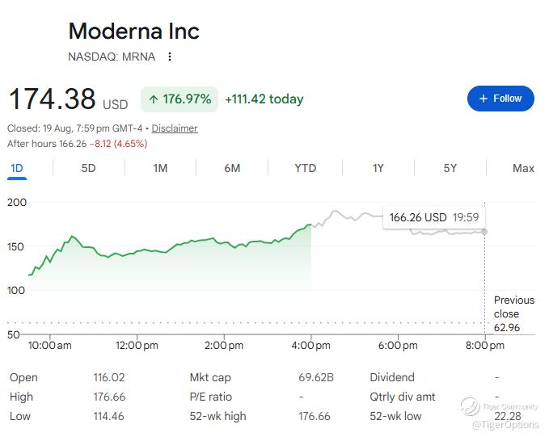Select the 6M chart range
549x437 pixels.
click(x=232, y=168)
